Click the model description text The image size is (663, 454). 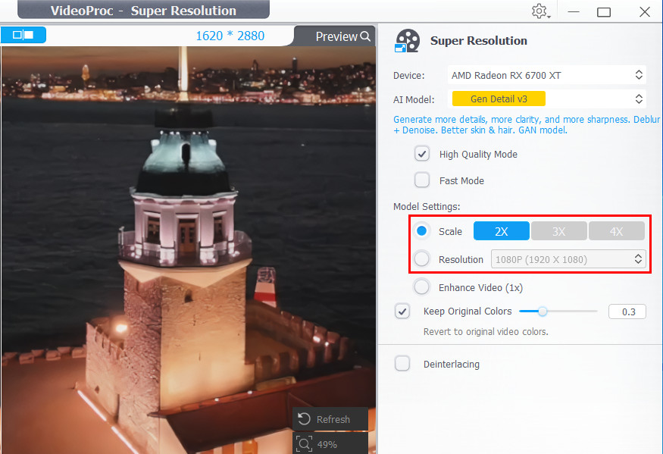click(x=527, y=125)
